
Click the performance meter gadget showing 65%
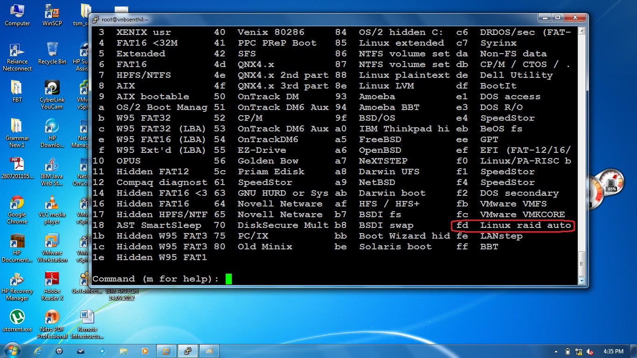click(x=611, y=182)
